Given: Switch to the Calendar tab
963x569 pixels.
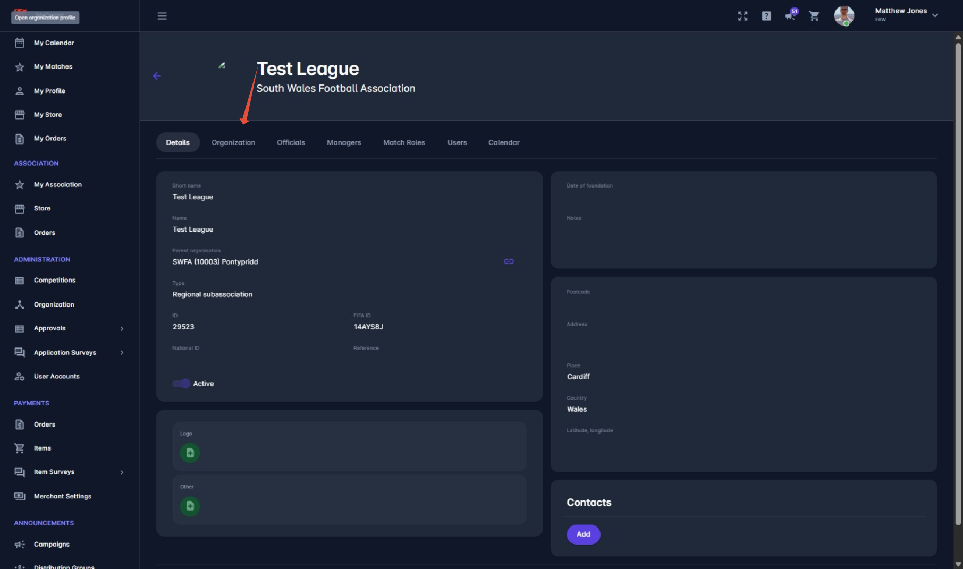Looking at the screenshot, I should click(x=504, y=142).
